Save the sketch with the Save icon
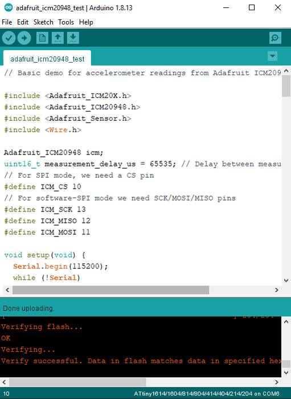 click(x=73, y=38)
